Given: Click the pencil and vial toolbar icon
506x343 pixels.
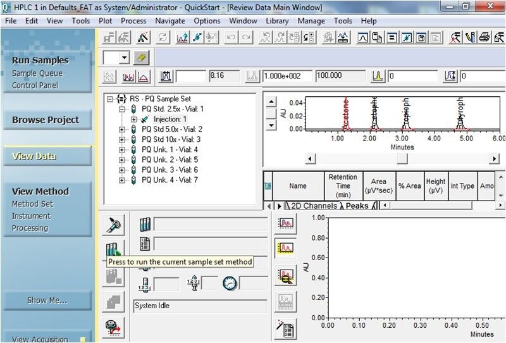Looking at the screenshot, I should point(470,37).
